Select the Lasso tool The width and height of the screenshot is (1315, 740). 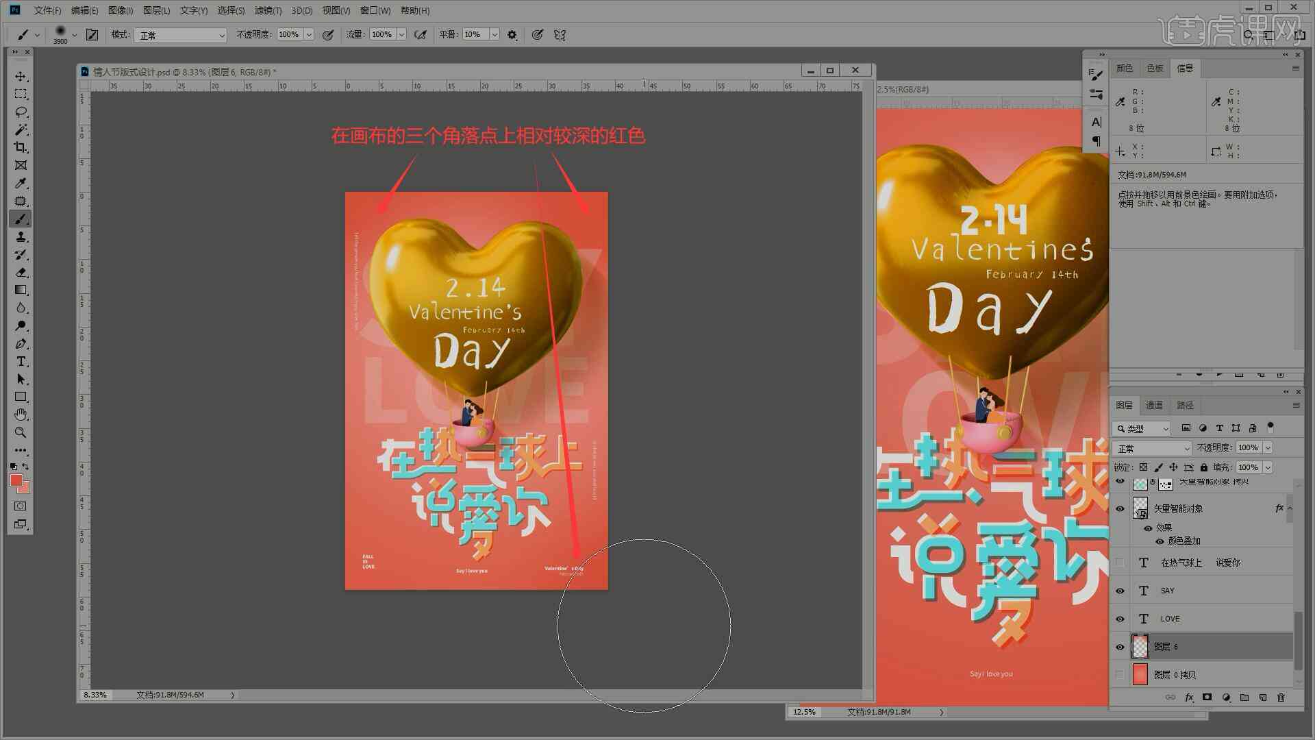point(21,112)
